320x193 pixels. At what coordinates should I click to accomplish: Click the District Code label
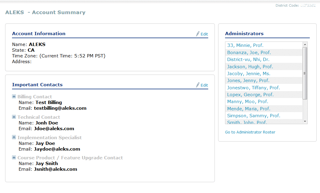click(287, 5)
